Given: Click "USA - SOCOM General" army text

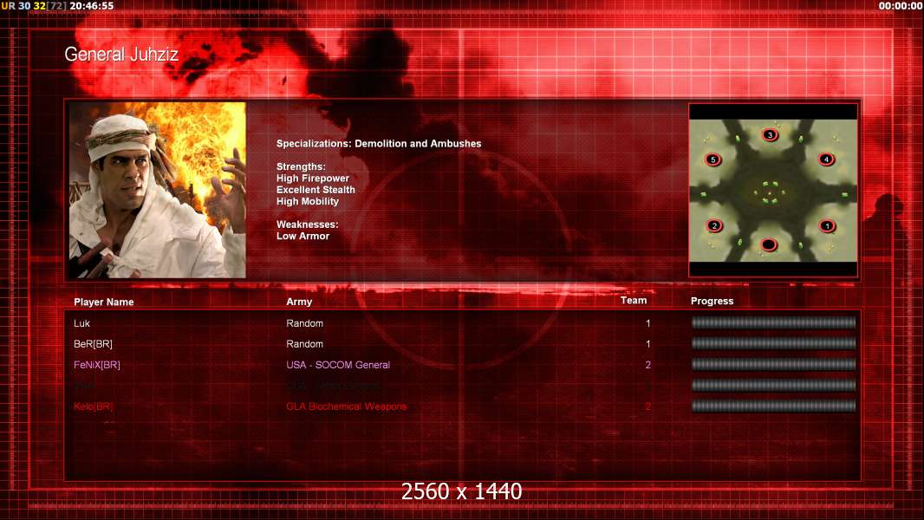Looking at the screenshot, I should point(338,365).
